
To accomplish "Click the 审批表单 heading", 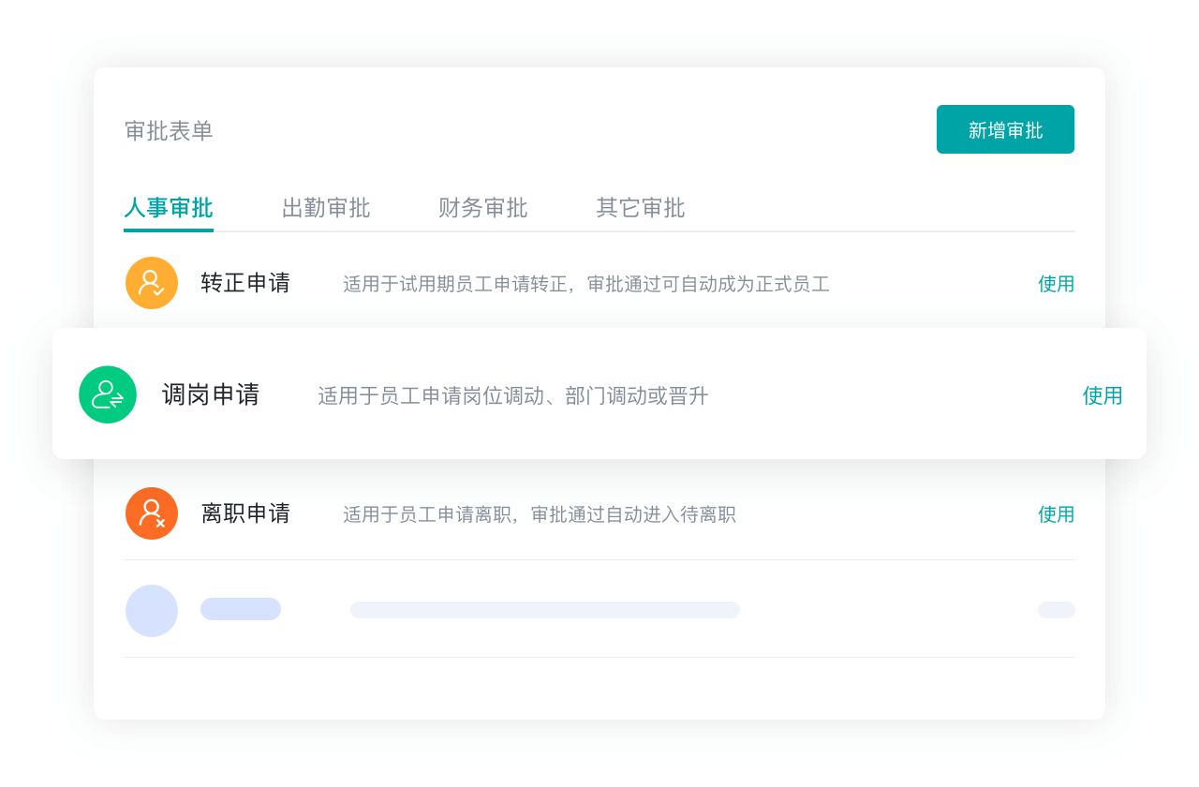I will pos(169,131).
